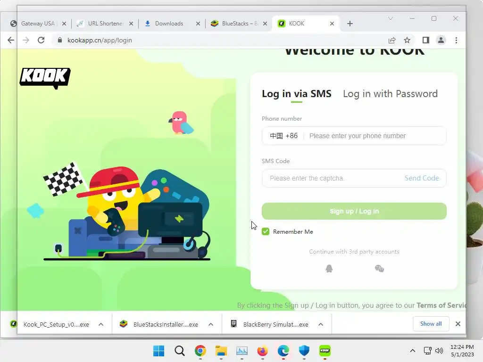Viewport: 483px width, 362px height.
Task: Open network settings in system tray
Action: [427, 351]
